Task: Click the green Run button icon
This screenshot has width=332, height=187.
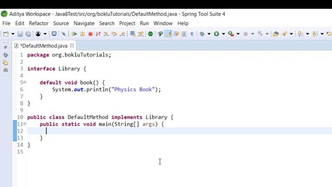Action: (216, 34)
